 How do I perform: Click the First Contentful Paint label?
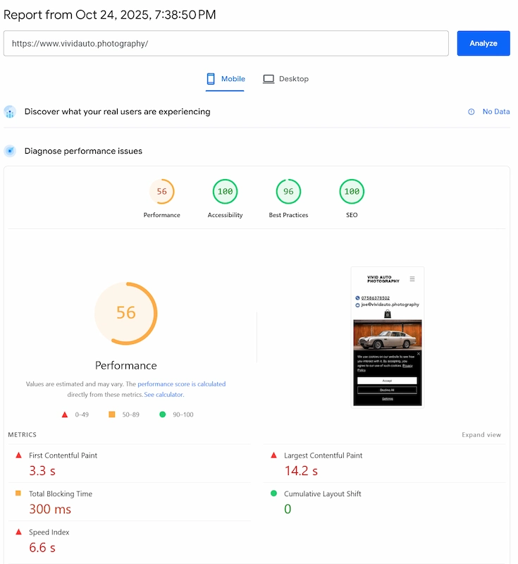[x=63, y=455]
